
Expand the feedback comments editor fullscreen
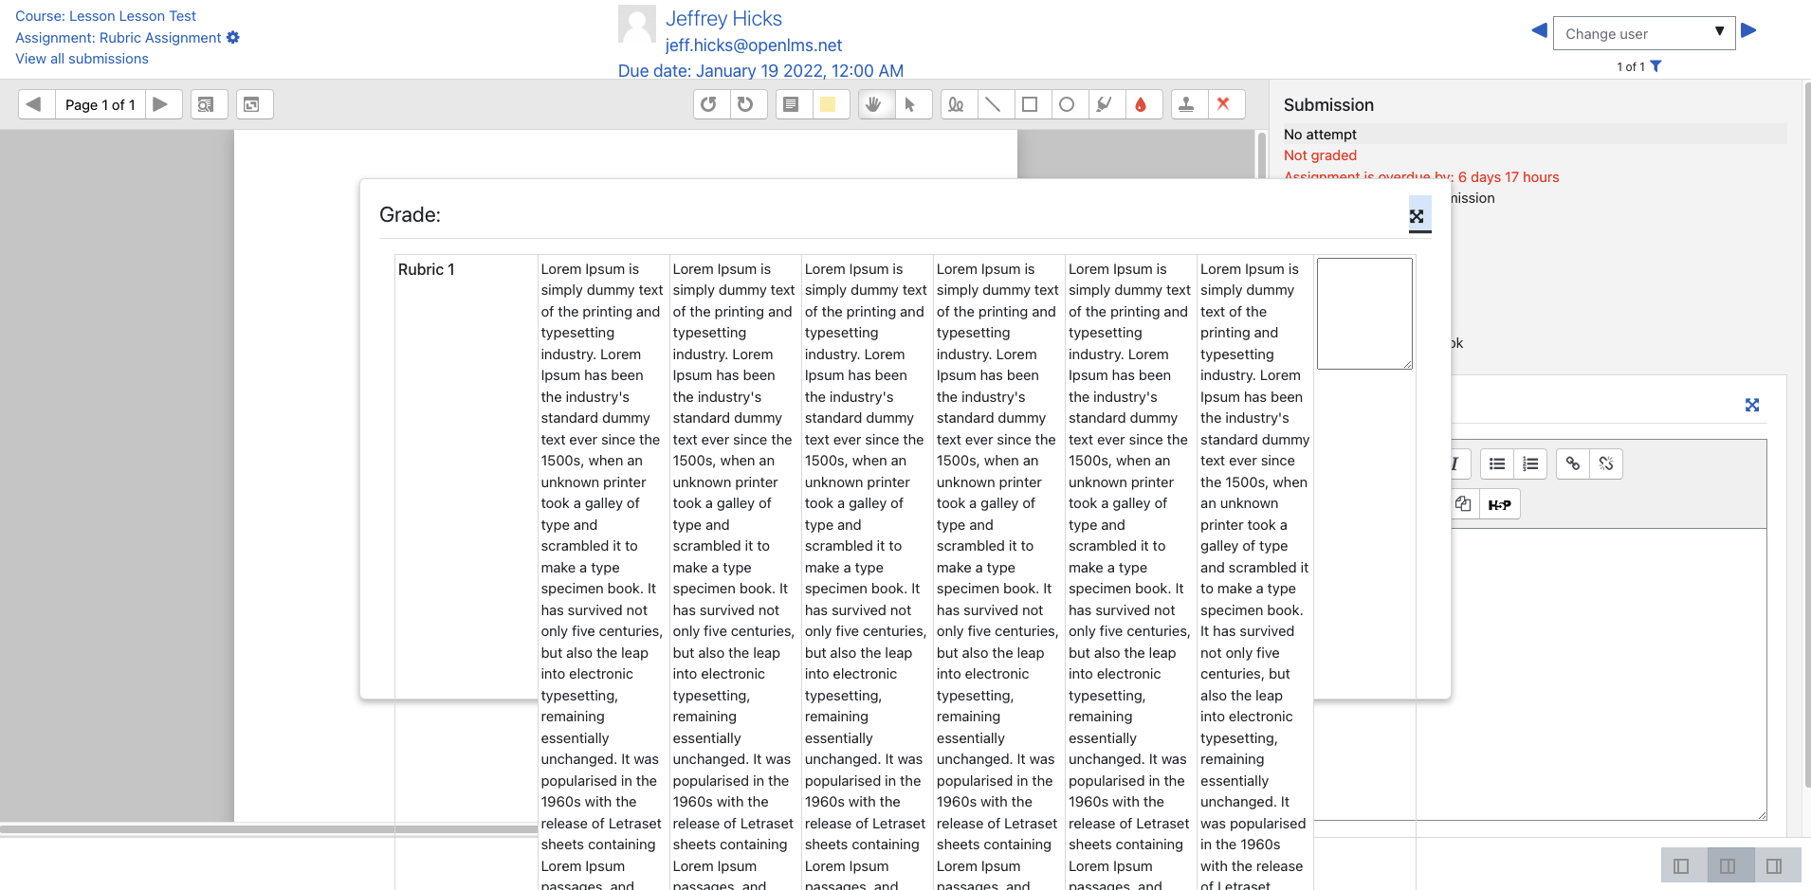point(1752,405)
